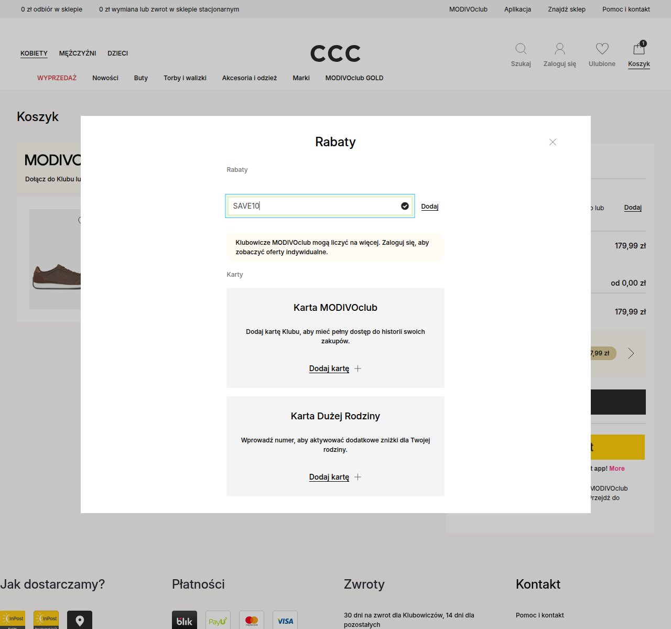Click the first InPost delivery logo

tap(13, 620)
